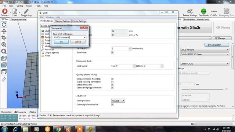
Task: Switch to Printer Settings tab in Slic3r
Action: point(79,21)
